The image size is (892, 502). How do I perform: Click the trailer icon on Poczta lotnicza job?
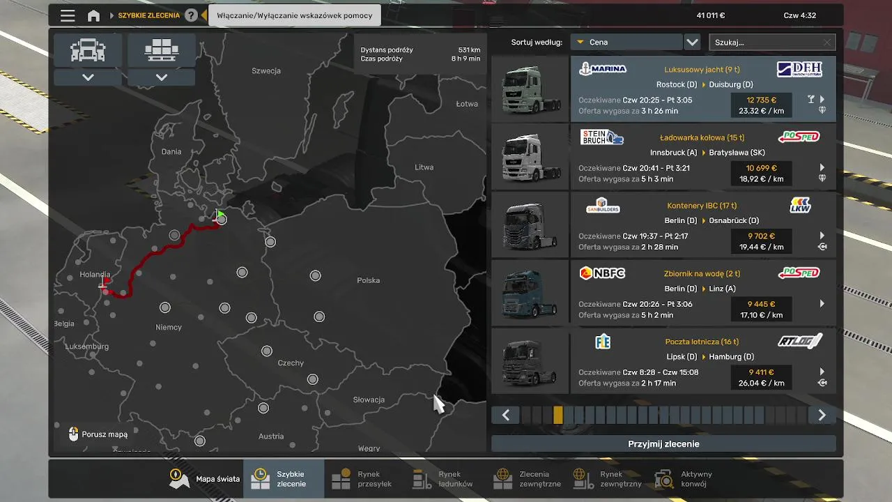822,383
